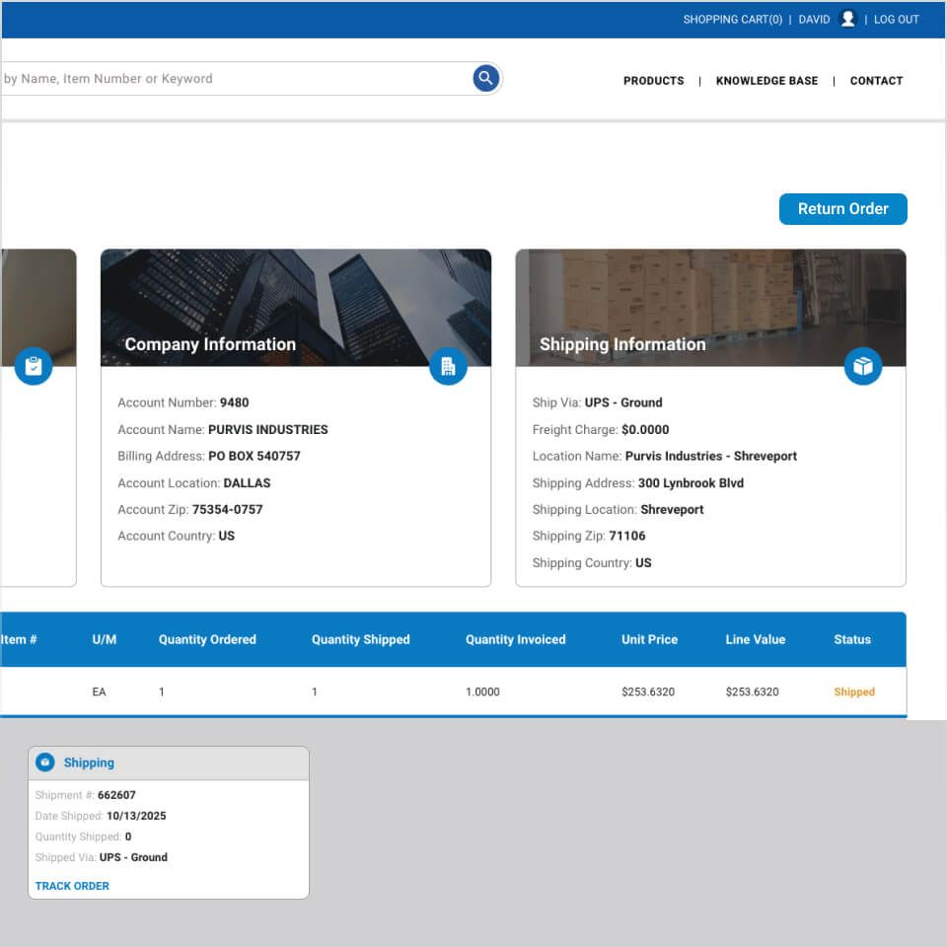Viewport: 947px width, 947px height.
Task: Click the Shipping panel package icon
Action: click(44, 763)
